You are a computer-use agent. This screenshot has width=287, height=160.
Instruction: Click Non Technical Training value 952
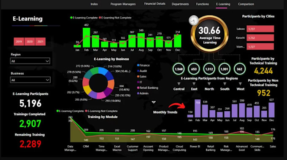(263, 93)
